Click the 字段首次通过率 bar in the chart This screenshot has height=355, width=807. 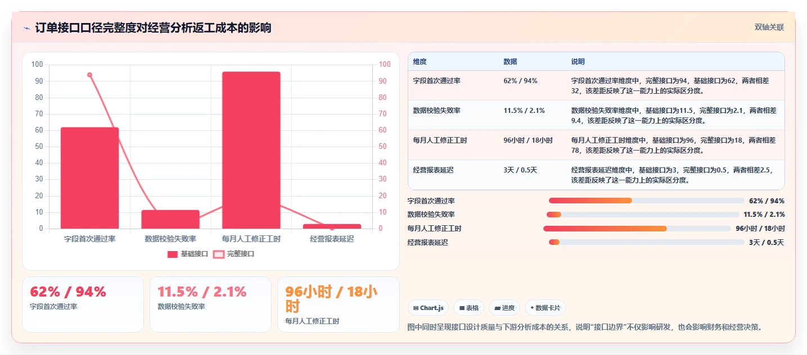(x=90, y=178)
